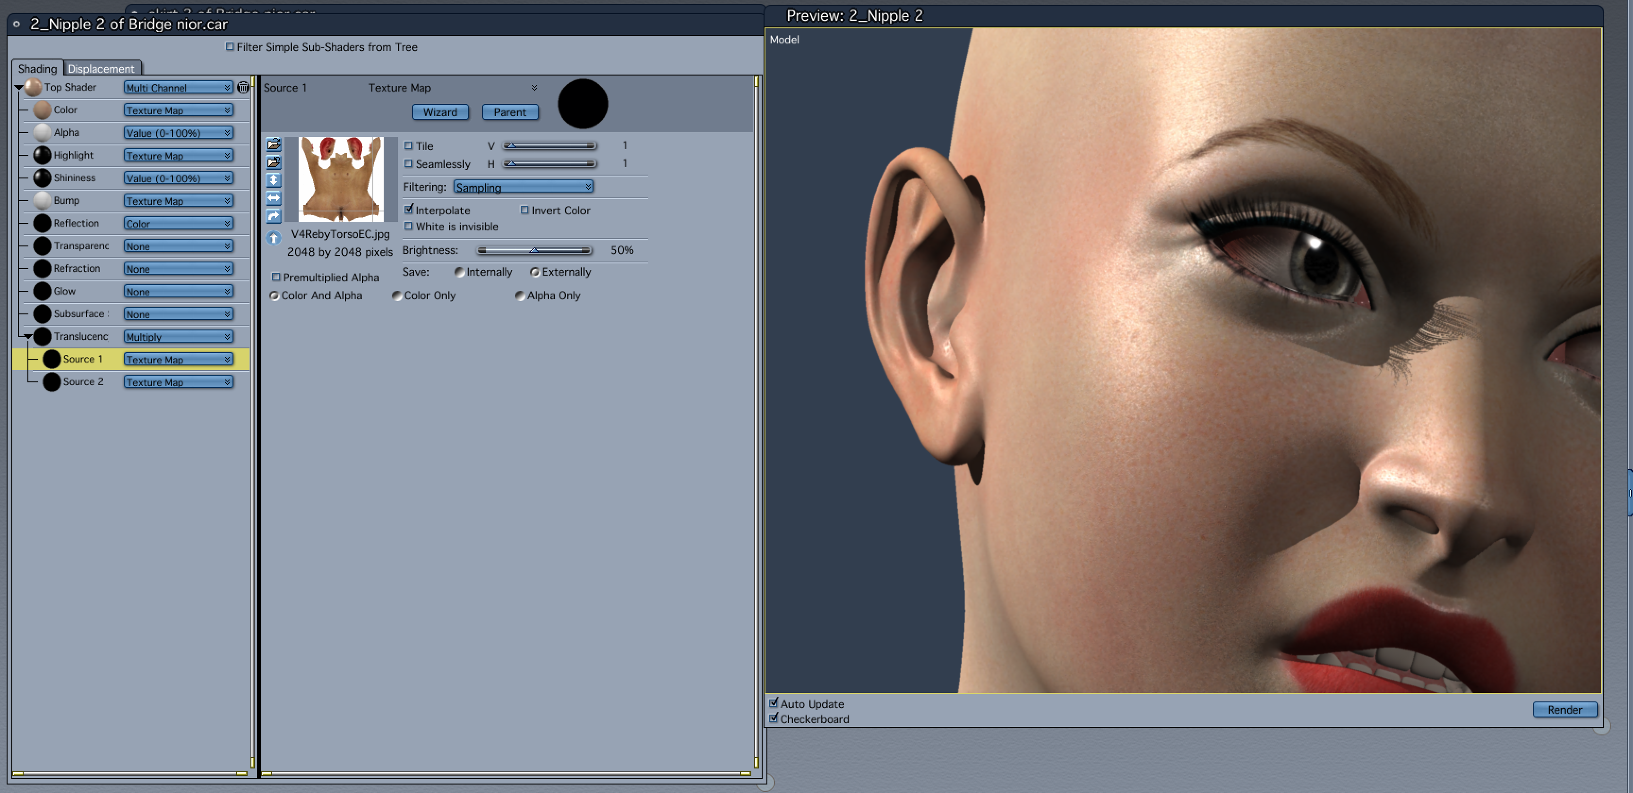The height and width of the screenshot is (793, 1633).
Task: Select the Color Only radio button
Action: pyautogui.click(x=397, y=296)
